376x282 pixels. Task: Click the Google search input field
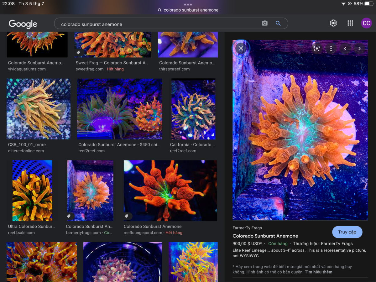(x=171, y=23)
